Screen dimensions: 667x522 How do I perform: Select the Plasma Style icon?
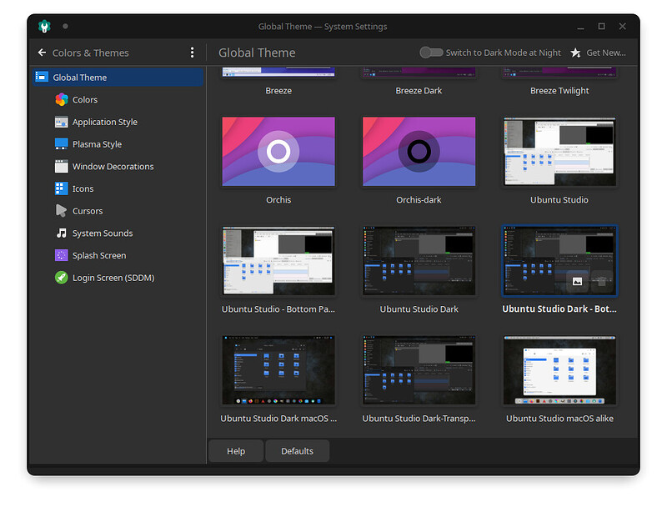(62, 144)
